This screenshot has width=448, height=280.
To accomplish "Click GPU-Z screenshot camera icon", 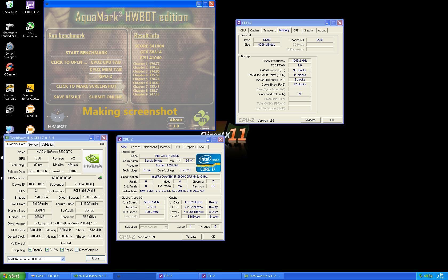I will [x=102, y=144].
